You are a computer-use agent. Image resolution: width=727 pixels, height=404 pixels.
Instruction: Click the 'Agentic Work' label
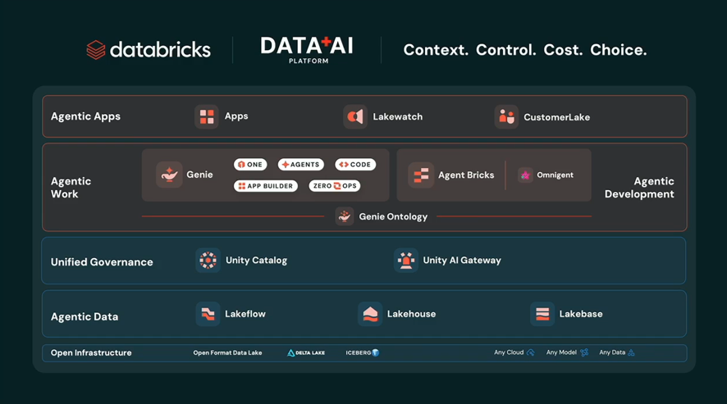coord(71,188)
